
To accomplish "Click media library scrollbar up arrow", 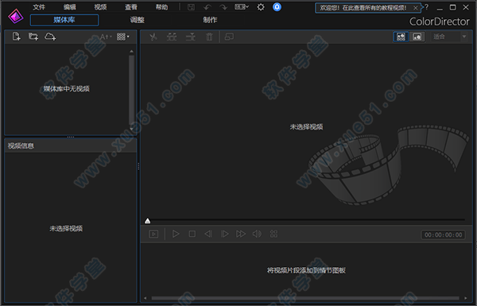I will pyautogui.click(x=131, y=52).
